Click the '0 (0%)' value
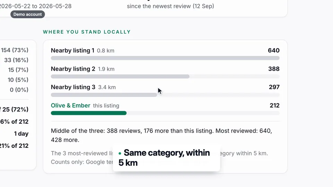This screenshot has width=333, height=187. click(x=19, y=90)
